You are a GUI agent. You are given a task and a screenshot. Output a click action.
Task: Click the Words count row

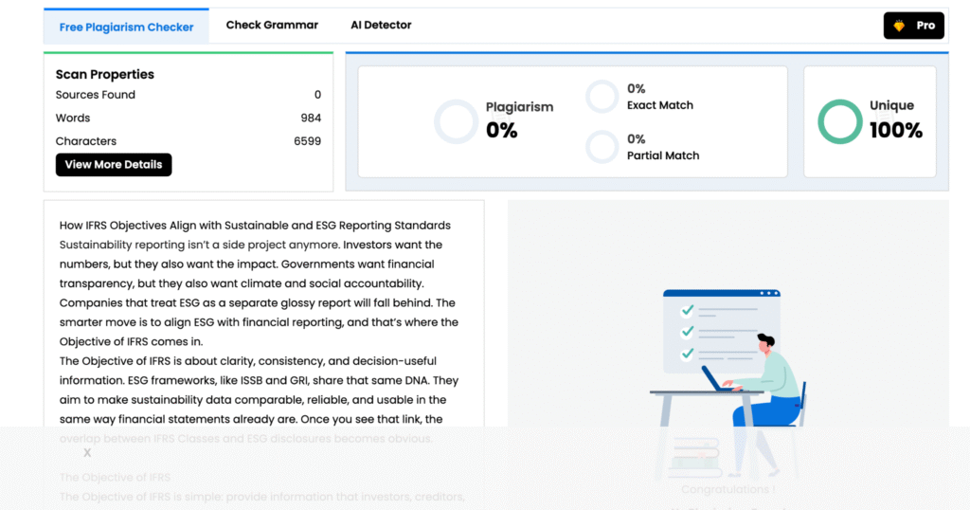(188, 118)
